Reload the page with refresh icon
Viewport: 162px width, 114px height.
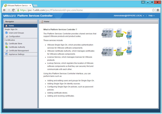tap(13, 10)
